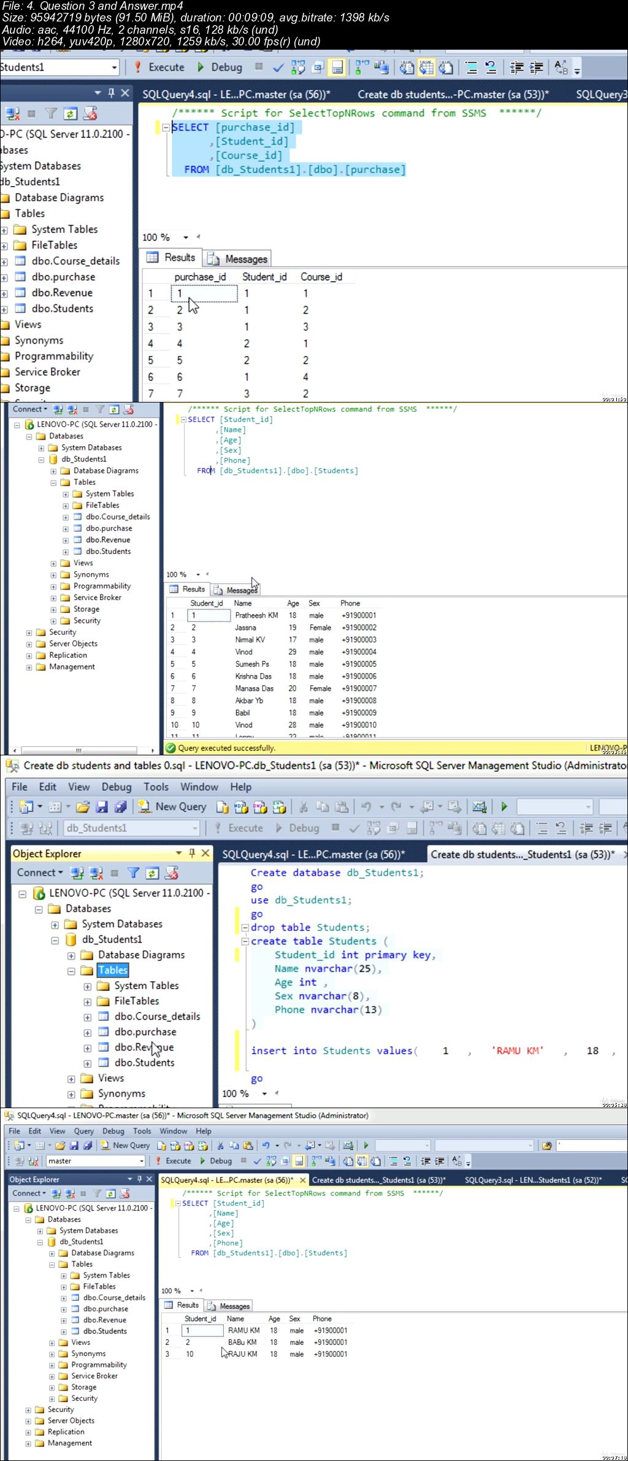This screenshot has height=1461, width=628.
Task: Select Results to File above the purchase query
Action: 446,67
